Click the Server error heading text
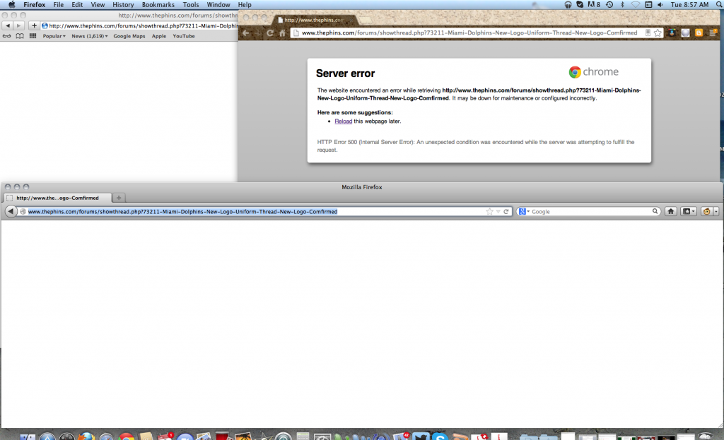The image size is (724, 440). 345,73
